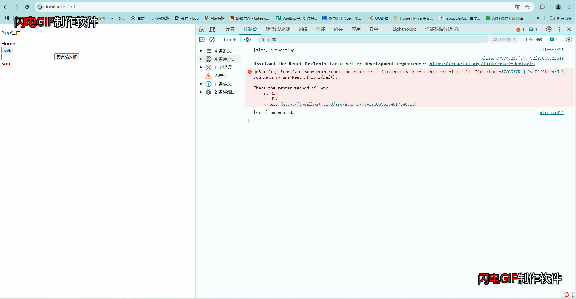Click the focus input button
The image size is (576, 299).
tap(67, 57)
